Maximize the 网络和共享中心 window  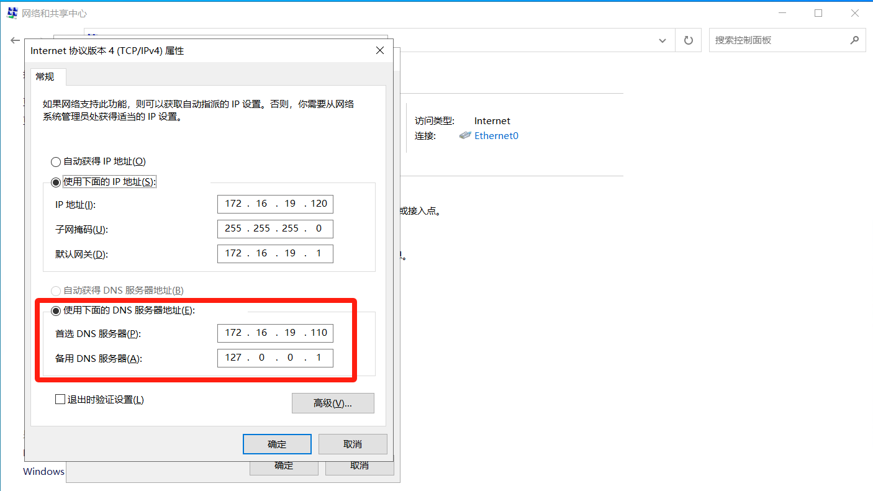tap(818, 13)
